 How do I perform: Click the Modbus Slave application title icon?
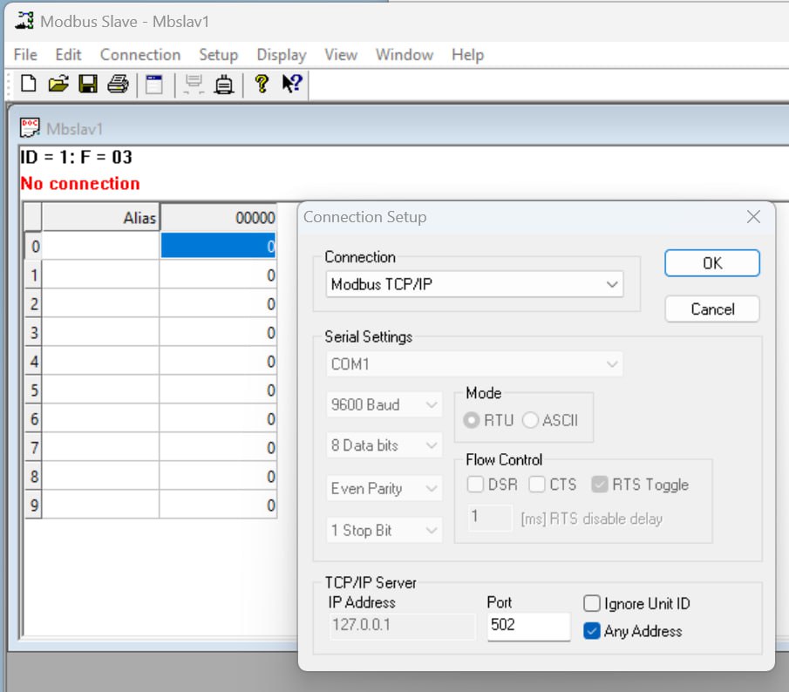coord(24,21)
